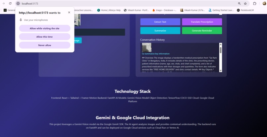Screen dimensions: 267x137
Task: Choose Allow this time
Action: [45, 37]
